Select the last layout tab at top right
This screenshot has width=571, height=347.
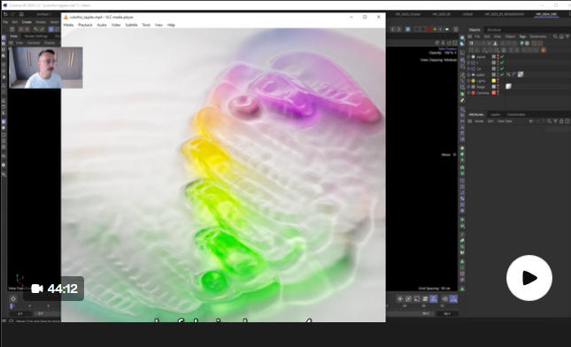546,14
